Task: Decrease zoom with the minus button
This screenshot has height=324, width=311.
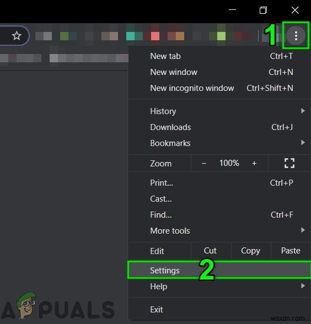Action: point(204,163)
